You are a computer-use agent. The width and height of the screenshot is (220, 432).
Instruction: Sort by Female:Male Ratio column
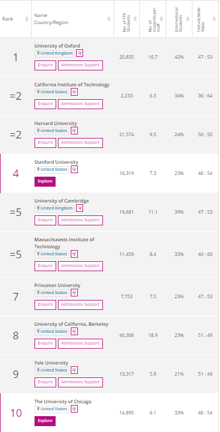[214, 19]
